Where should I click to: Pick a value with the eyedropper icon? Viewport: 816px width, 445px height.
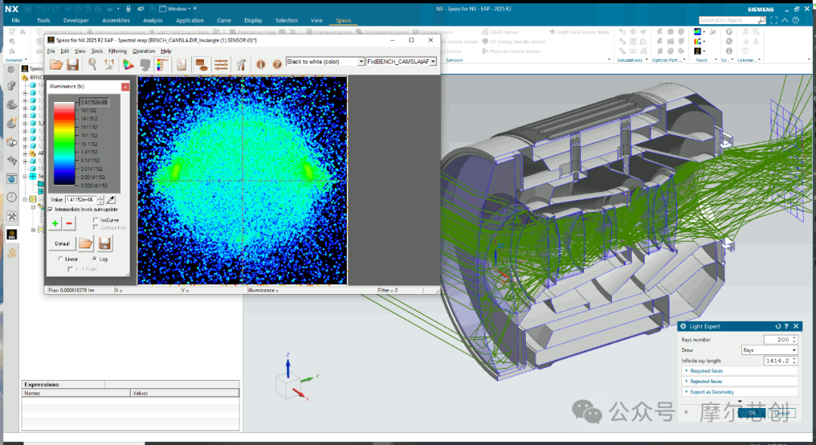click(x=111, y=199)
